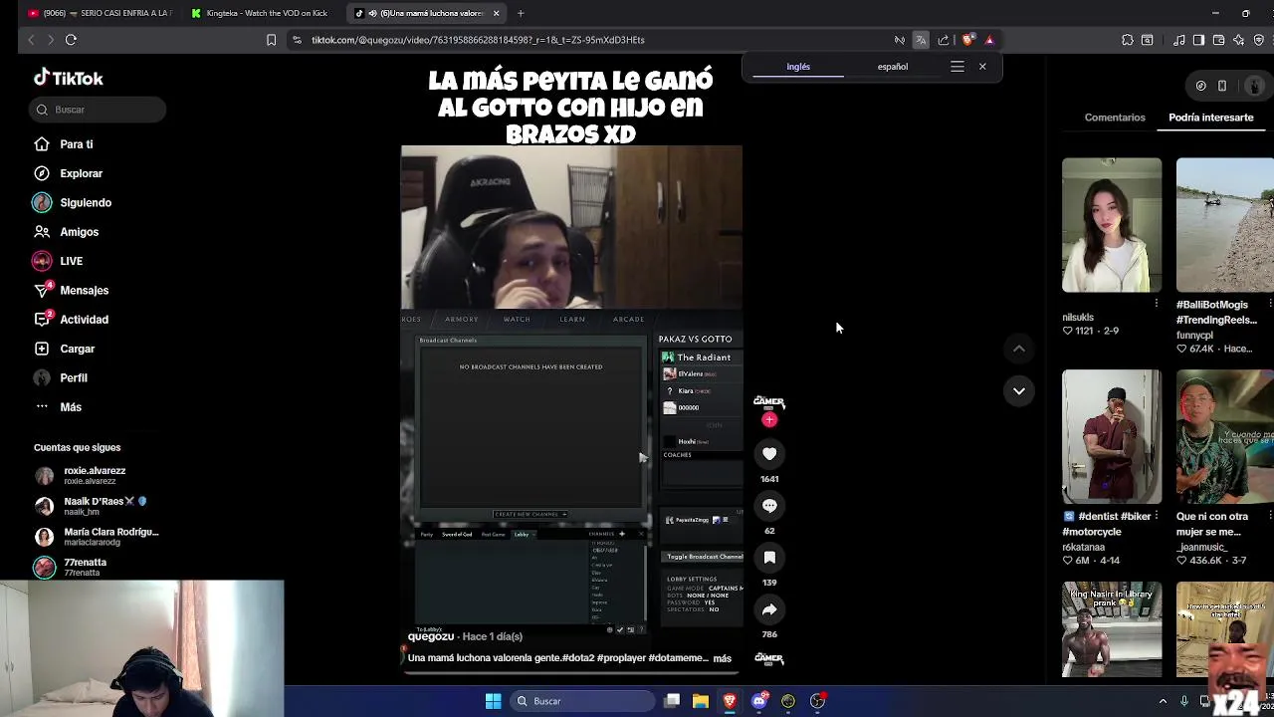Screen dimensions: 1274x717
Task: Open browser music note playlist icon
Action: pyautogui.click(x=1179, y=40)
